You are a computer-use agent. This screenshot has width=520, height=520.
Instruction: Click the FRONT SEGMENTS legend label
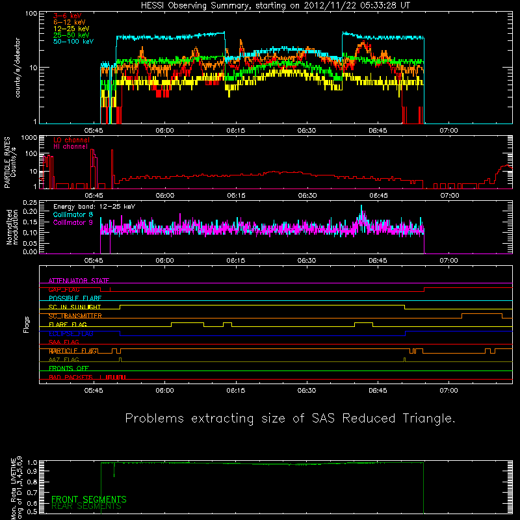[89, 499]
